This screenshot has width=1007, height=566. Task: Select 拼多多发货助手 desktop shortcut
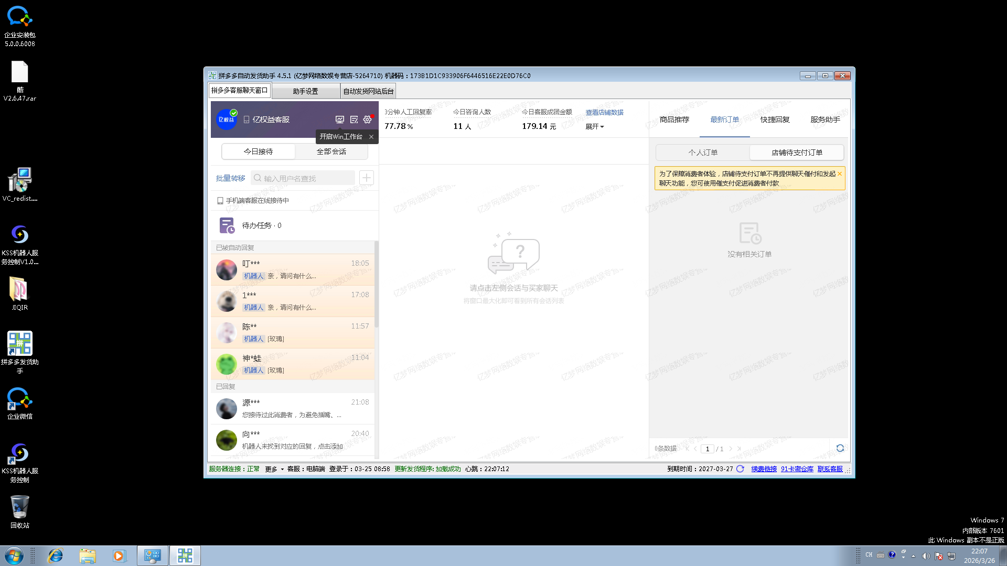click(20, 352)
